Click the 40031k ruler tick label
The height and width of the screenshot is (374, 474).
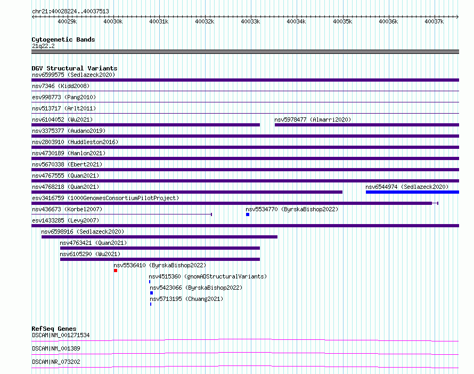159,21
